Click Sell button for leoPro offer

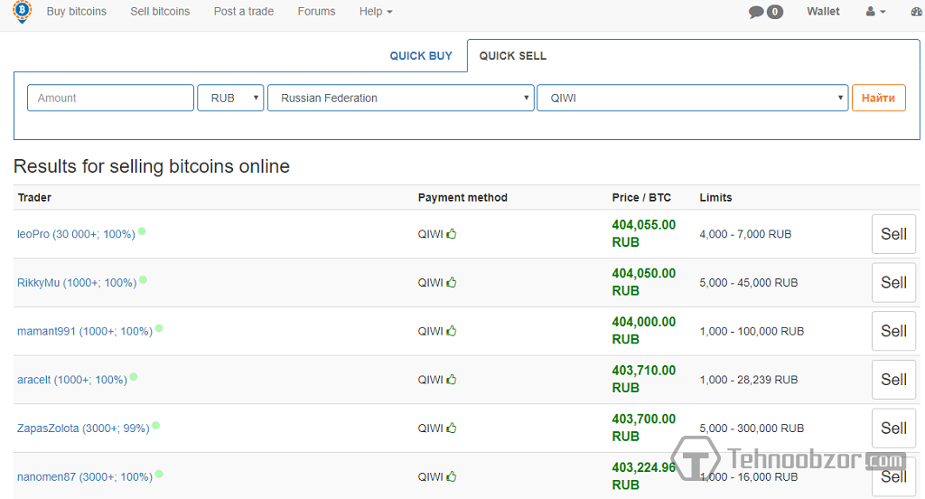(x=893, y=234)
